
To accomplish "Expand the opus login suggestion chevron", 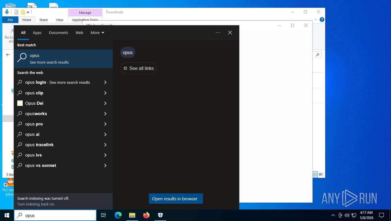I will coord(105,82).
